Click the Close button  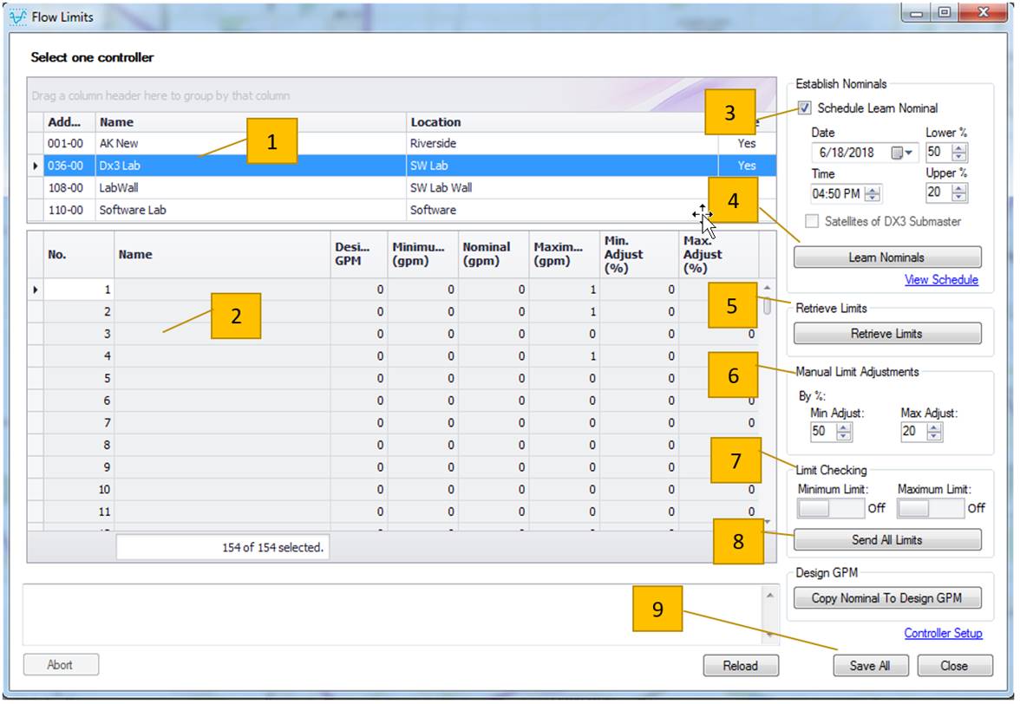[954, 666]
